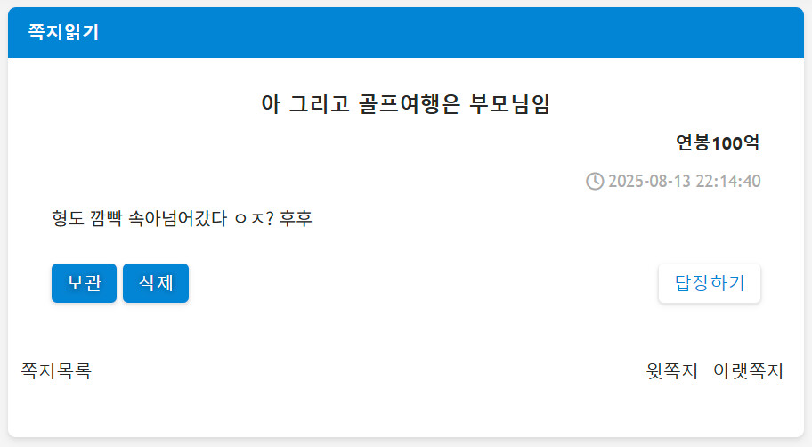Image resolution: width=812 pixels, height=447 pixels.
Task: Click the message body starting with 형도
Action: click(x=183, y=218)
